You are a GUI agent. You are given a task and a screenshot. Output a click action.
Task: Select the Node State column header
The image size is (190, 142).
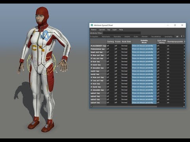126,41
